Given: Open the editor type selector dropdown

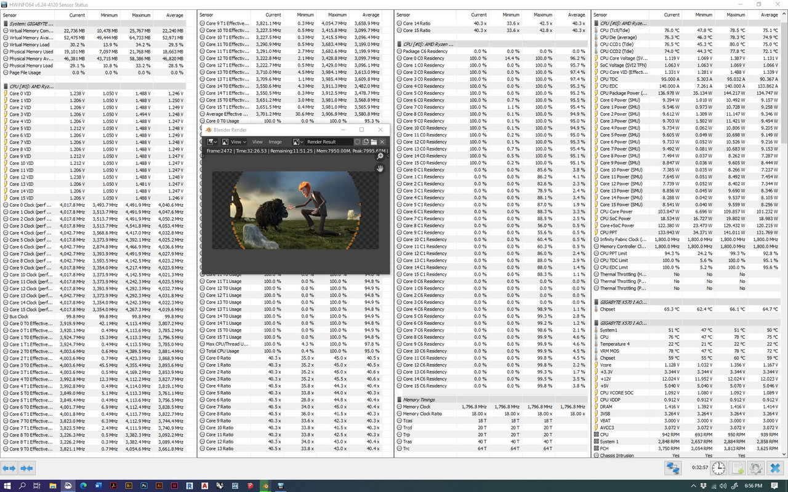Looking at the screenshot, I should click(211, 142).
